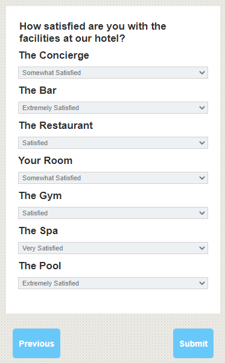Go back with the Previous button

[x=36, y=343]
